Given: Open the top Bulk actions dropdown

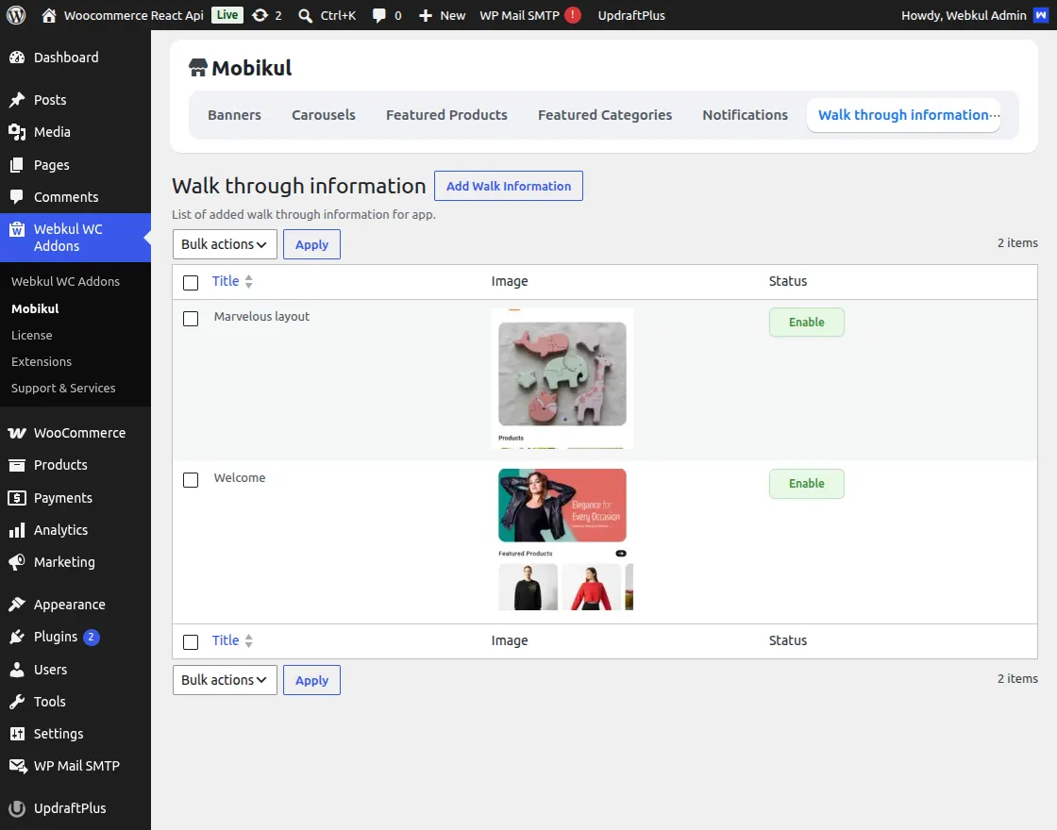Looking at the screenshot, I should (225, 244).
